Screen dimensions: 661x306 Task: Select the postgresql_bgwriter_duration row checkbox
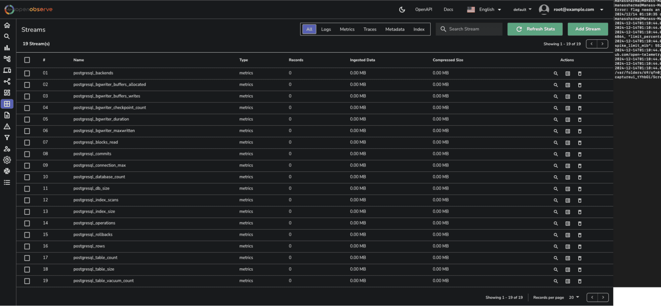coord(27,119)
